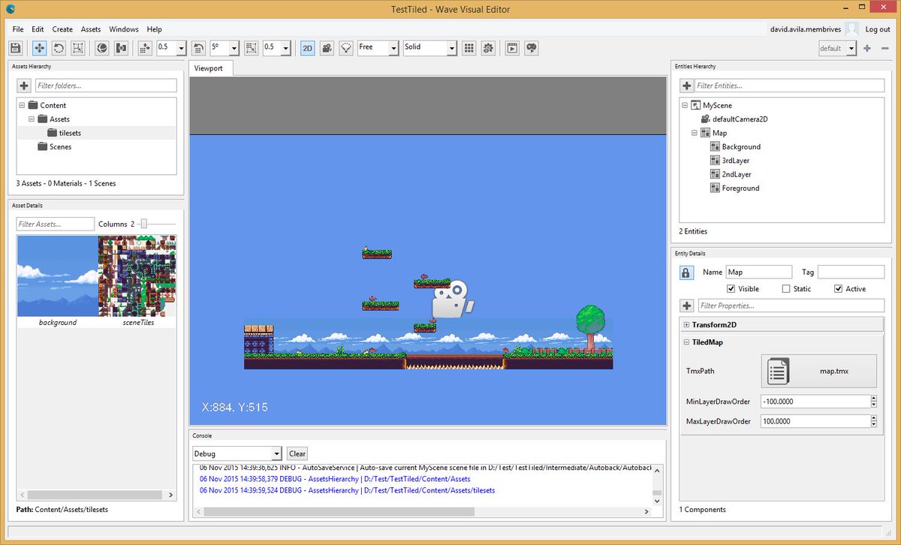The image size is (901, 545).
Task: Switch to the Viewport tab
Action: click(x=210, y=68)
